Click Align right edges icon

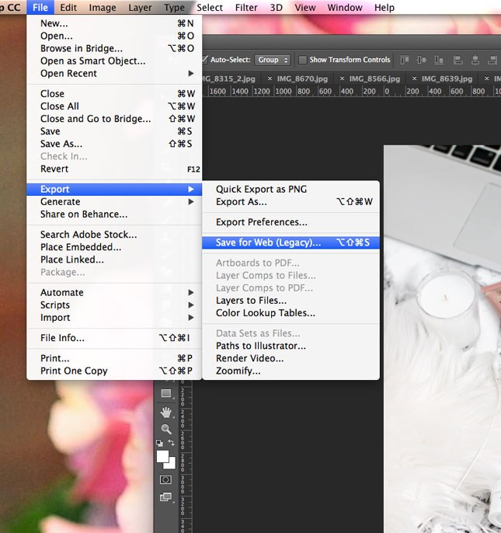click(492, 60)
